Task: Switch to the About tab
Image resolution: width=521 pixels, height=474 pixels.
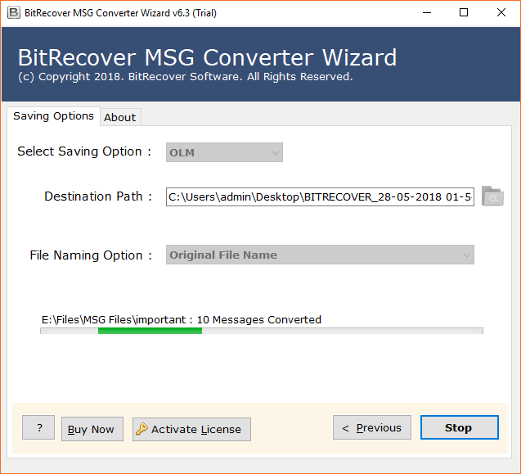Action: [120, 117]
